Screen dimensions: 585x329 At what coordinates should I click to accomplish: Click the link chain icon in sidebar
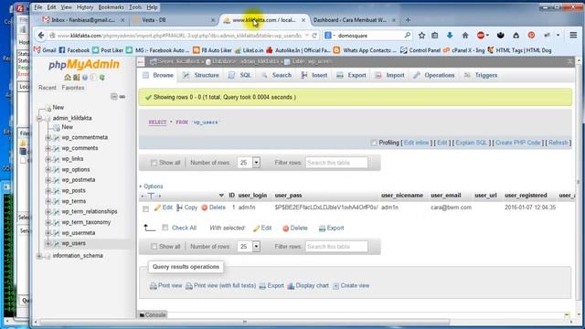pos(122,97)
